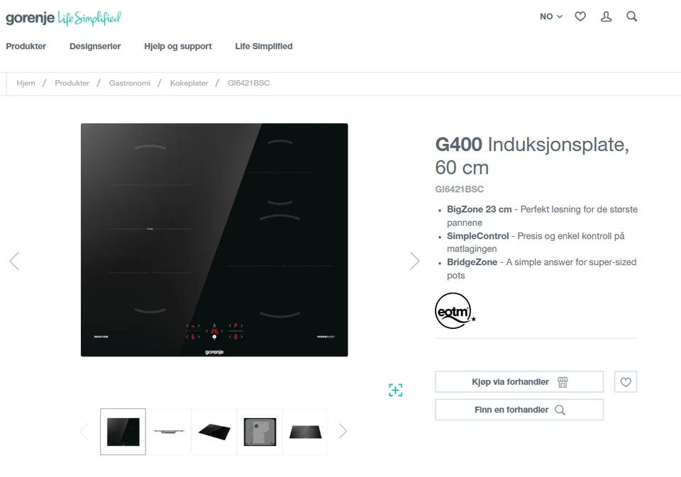Click the search magnifier icon in header
Screen dimensions: 681x477
631,16
